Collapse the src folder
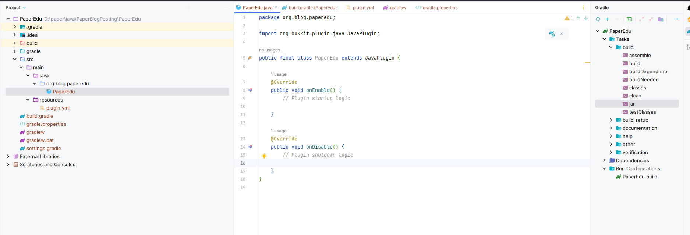Viewport: 690px width, 235px height. pyautogui.click(x=15, y=59)
